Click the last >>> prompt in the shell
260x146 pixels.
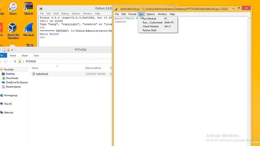point(42,37)
